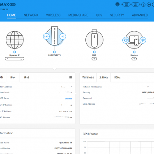This screenshot has height=154, width=154.
Task: Click the Enabled DHCP Server link
Action: pyautogui.click(x=68, y=99)
